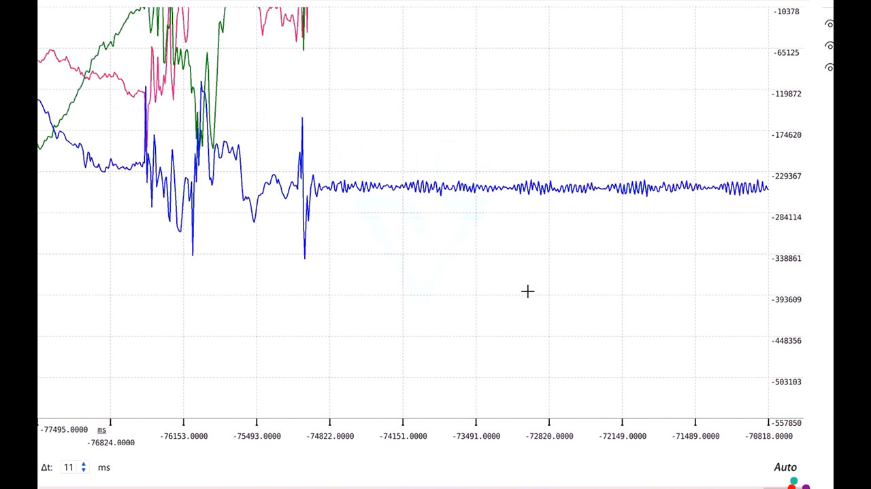Click vertical axis value -229367
The image size is (871, 489).
(x=787, y=176)
